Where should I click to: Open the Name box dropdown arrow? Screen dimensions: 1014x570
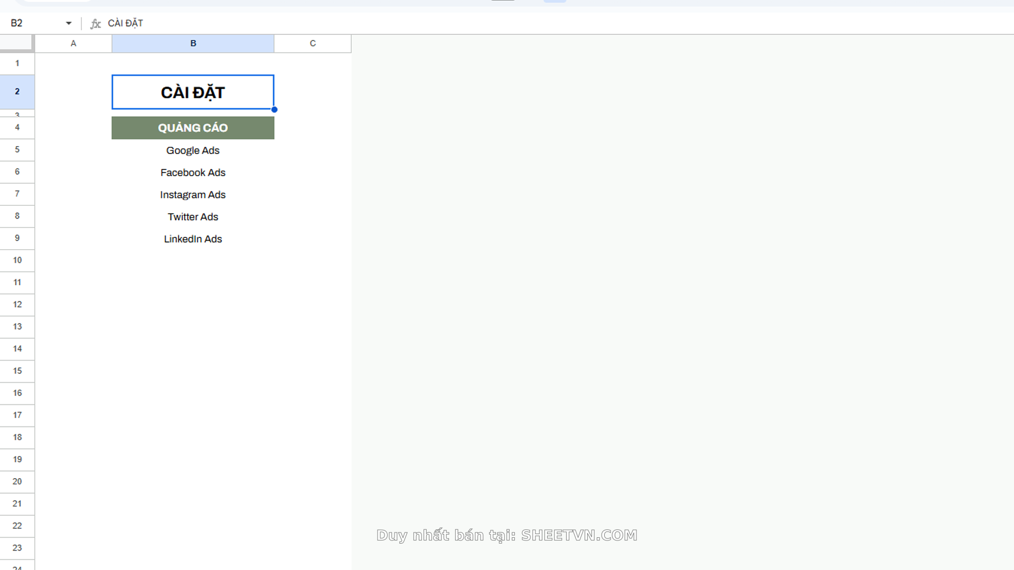pyautogui.click(x=69, y=23)
